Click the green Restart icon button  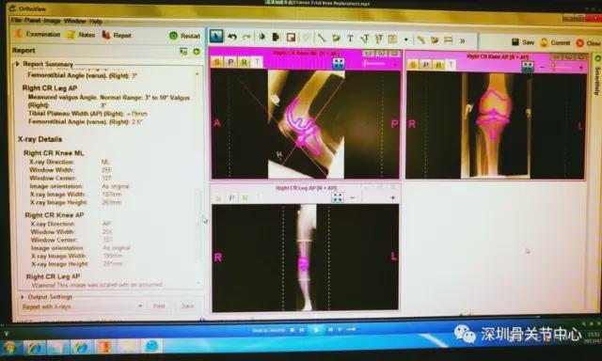pos(184,36)
